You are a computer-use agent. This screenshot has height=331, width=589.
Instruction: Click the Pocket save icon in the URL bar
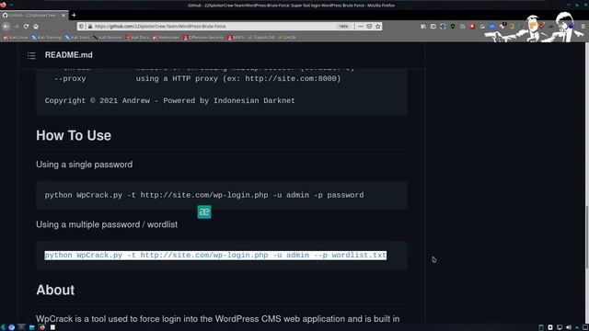(369, 27)
